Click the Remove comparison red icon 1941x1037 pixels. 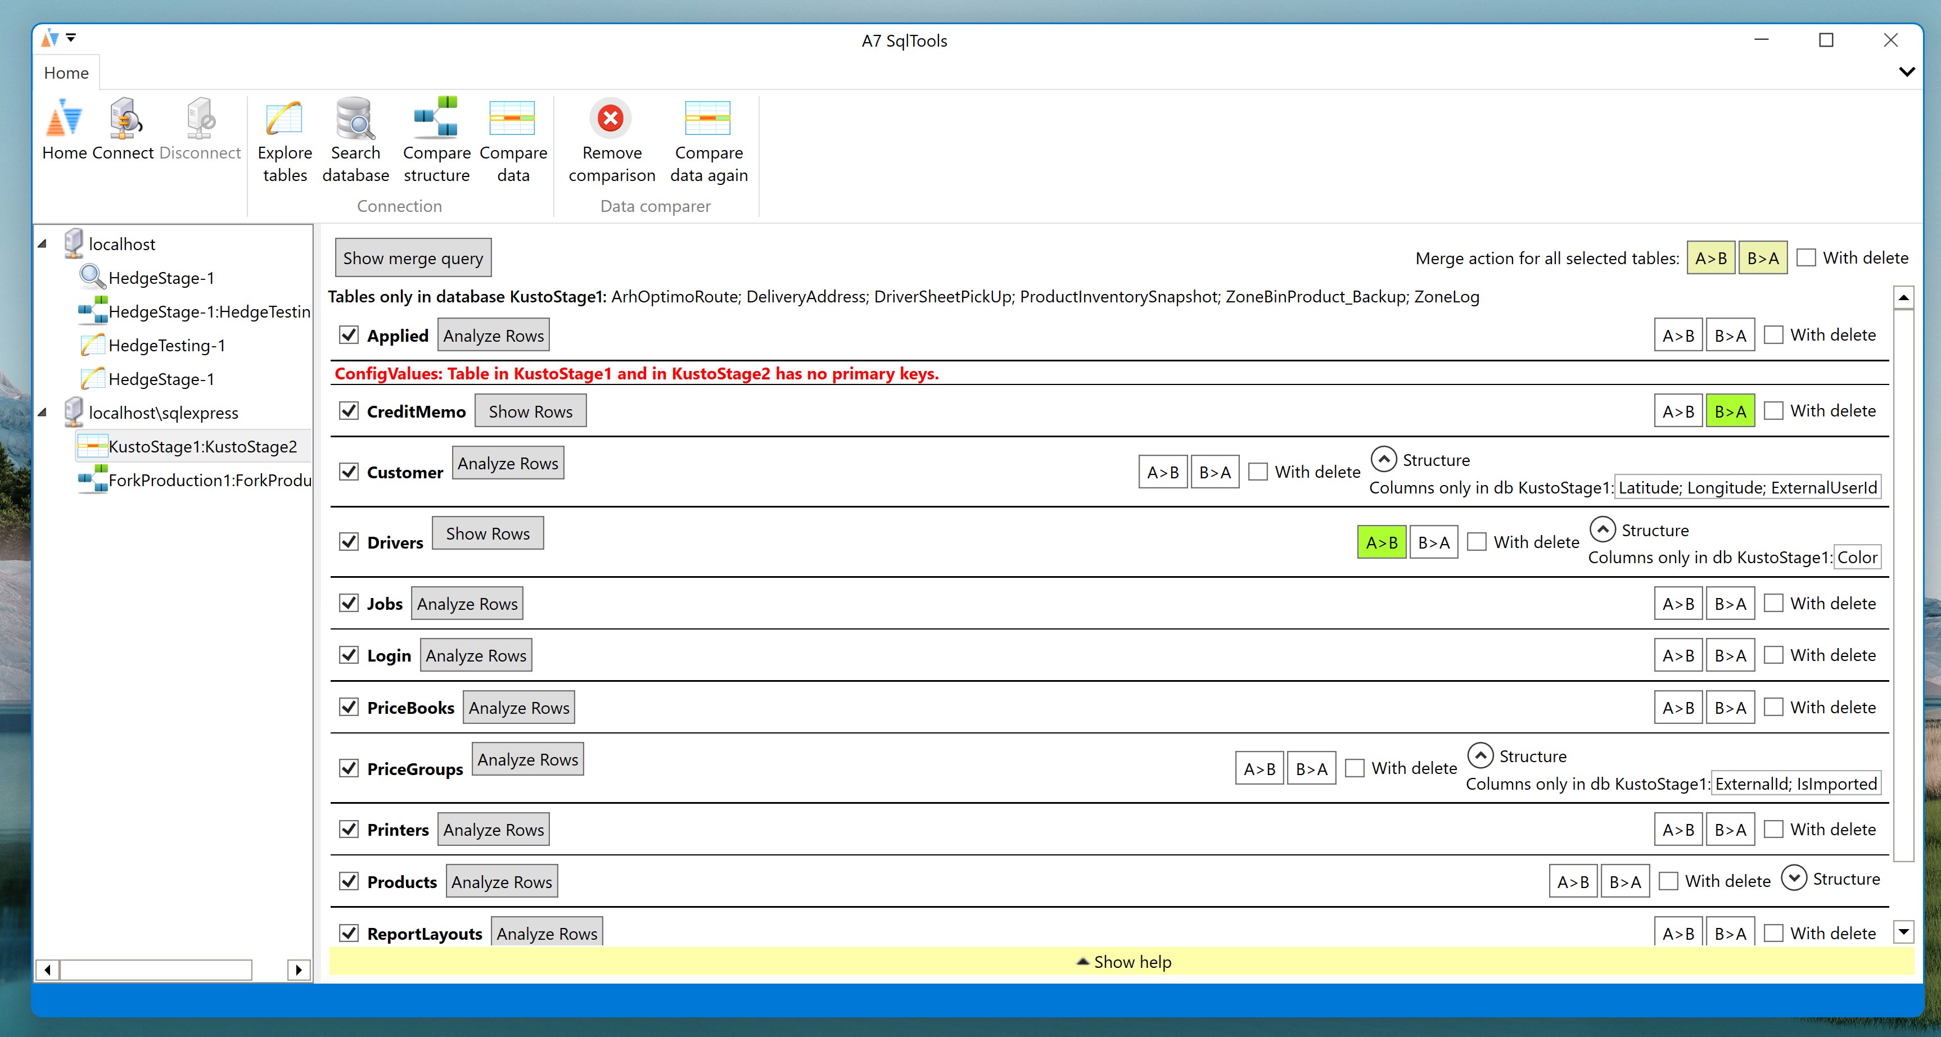click(610, 118)
